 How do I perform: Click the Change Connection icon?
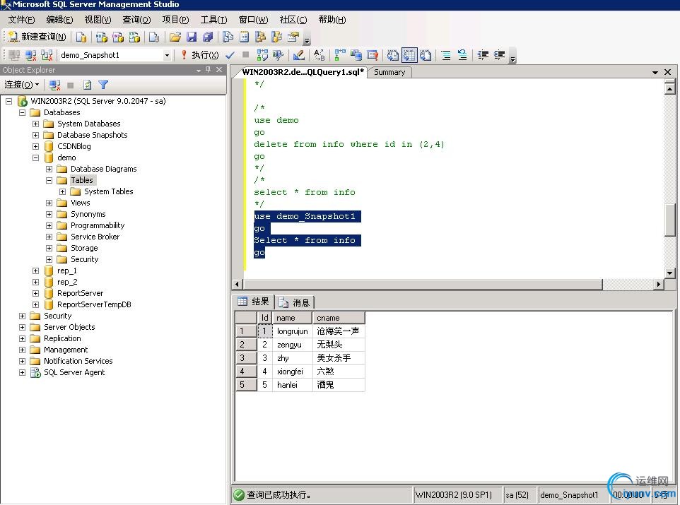[47, 55]
